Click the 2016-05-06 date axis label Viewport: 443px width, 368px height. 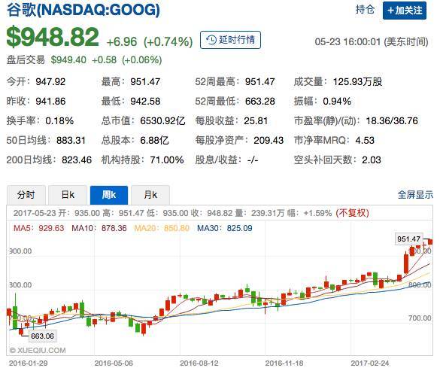(x=114, y=363)
